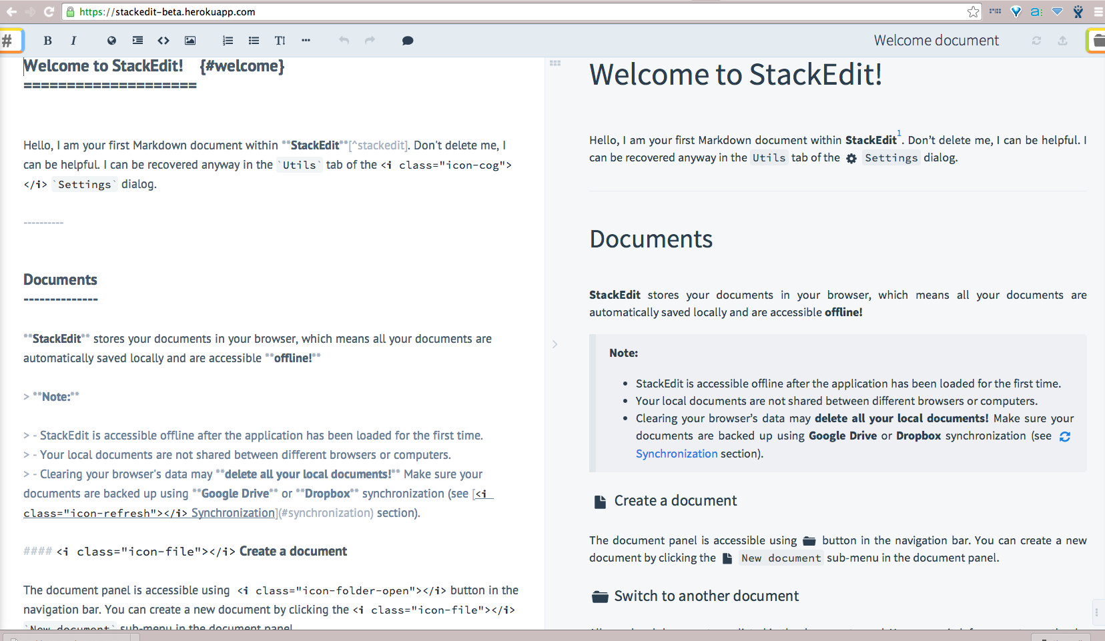Open the document panel folder button
The image size is (1105, 641).
point(1096,41)
